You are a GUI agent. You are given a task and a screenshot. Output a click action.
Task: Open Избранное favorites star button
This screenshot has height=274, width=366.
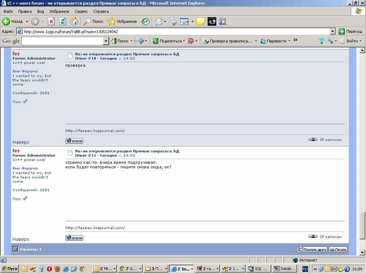(122, 21)
